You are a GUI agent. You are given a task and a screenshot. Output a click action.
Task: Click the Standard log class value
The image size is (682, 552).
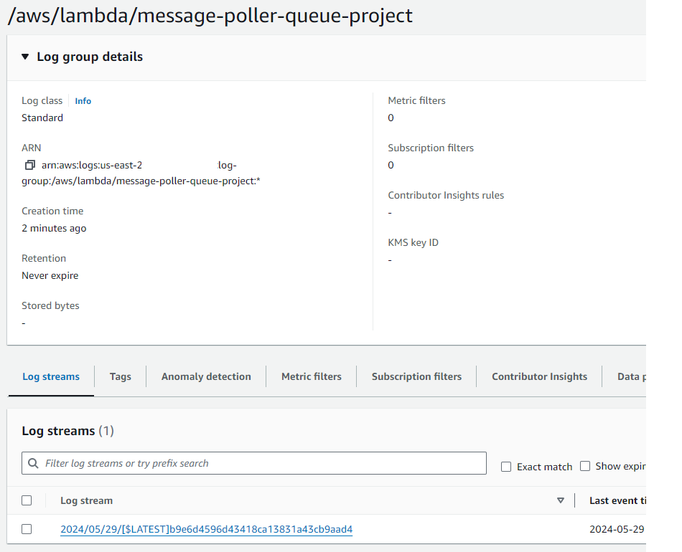click(x=42, y=118)
